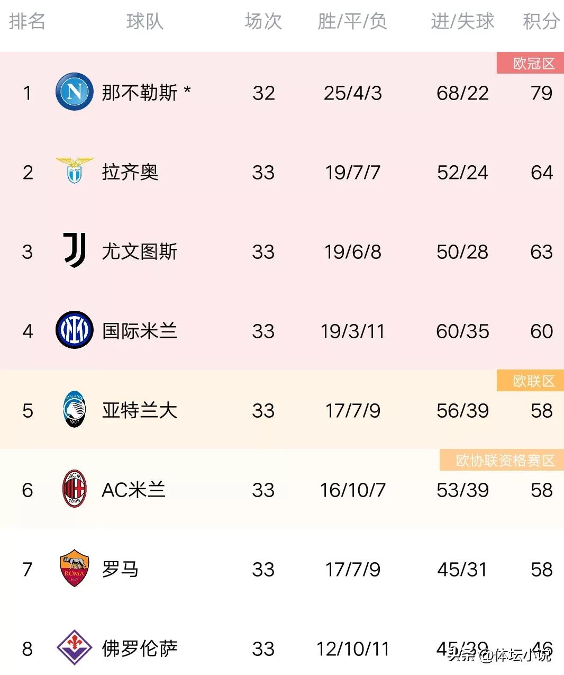The image size is (564, 675).
Task: Click the Inter Milan circular logo
Action: pos(75,330)
